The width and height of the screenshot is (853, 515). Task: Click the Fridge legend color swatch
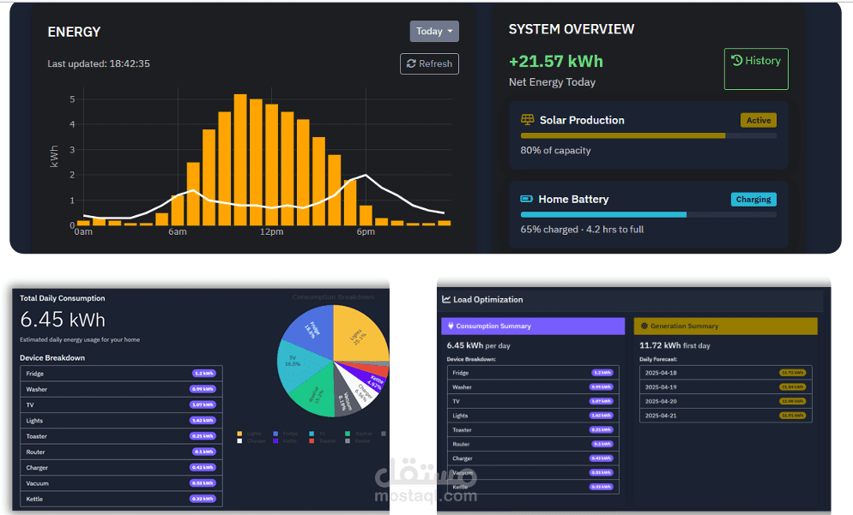(x=275, y=434)
